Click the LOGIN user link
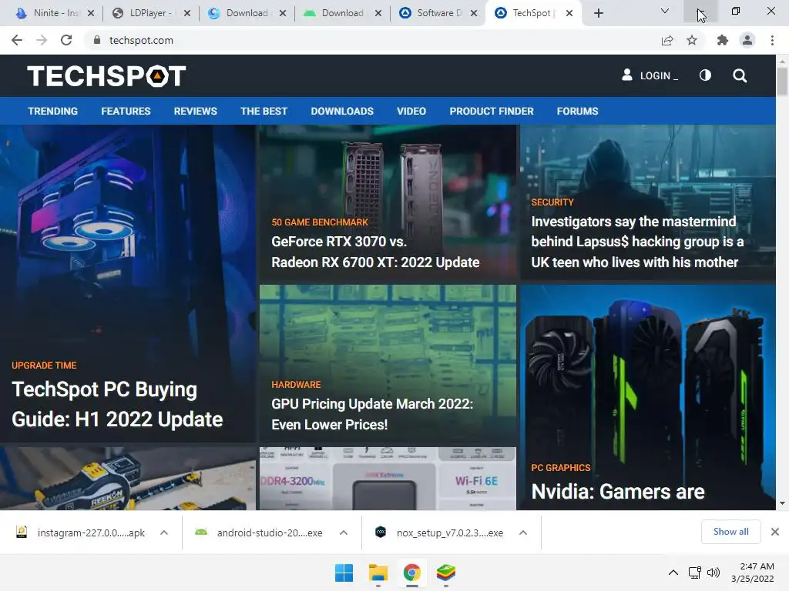 (x=650, y=75)
